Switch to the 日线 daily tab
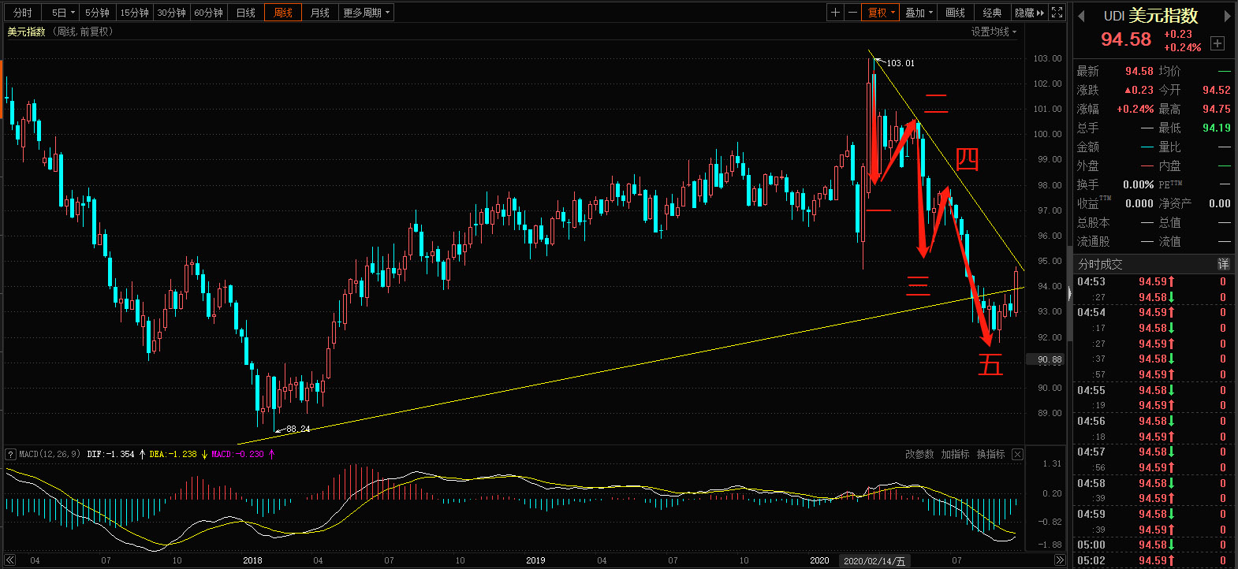 click(246, 13)
